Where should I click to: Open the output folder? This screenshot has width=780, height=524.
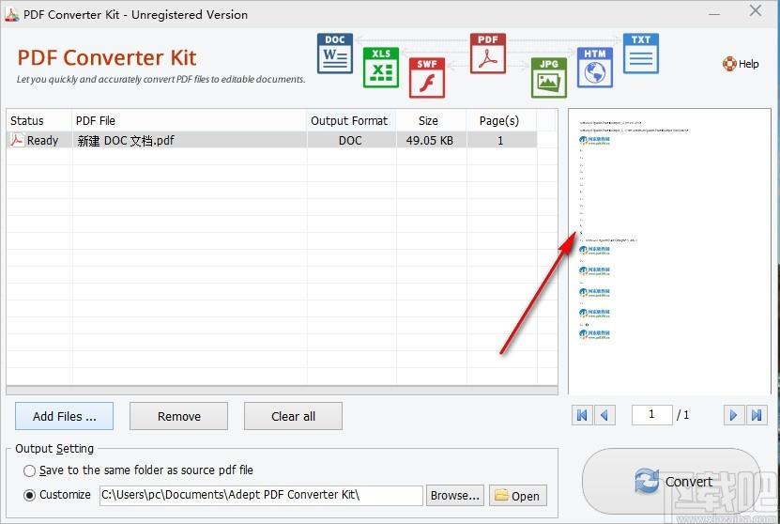[518, 496]
